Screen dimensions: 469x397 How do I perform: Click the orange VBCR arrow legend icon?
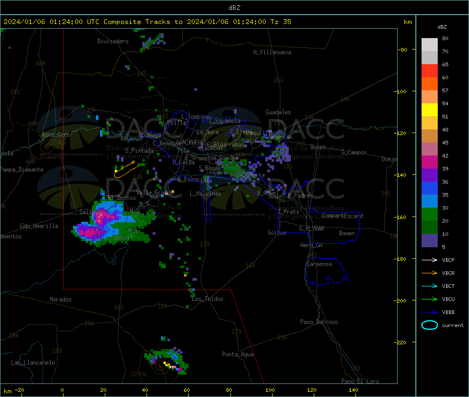click(429, 273)
